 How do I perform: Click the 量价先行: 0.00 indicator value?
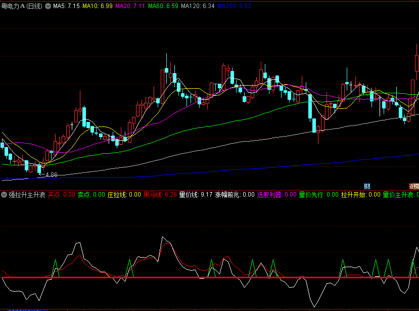coord(319,195)
